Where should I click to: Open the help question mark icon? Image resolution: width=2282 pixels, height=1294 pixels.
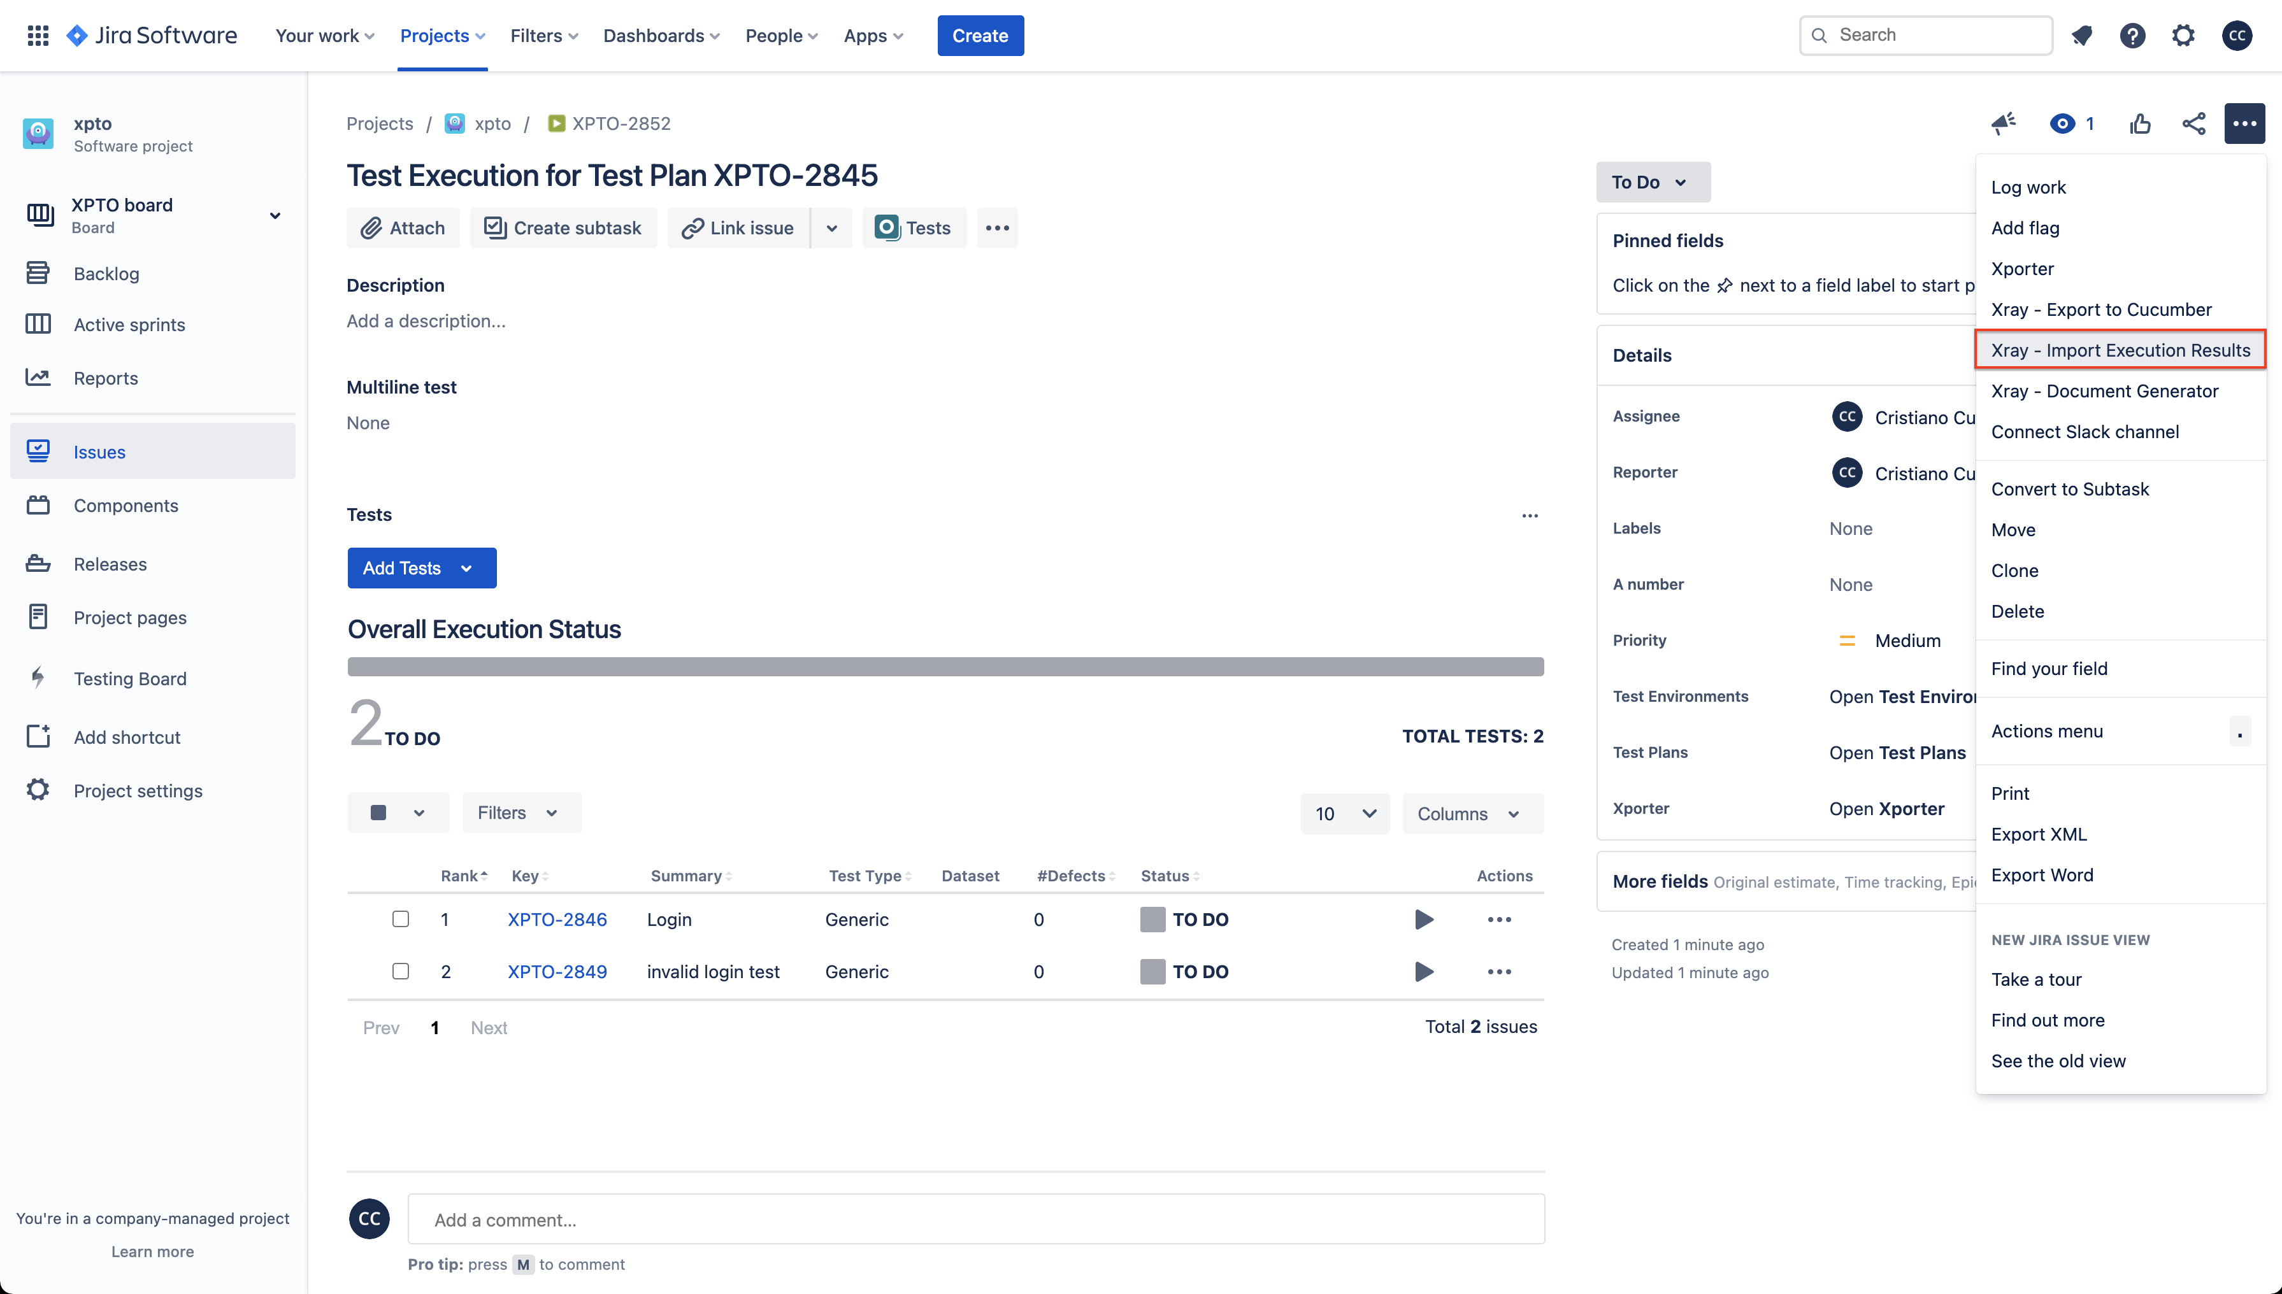pos(2133,36)
